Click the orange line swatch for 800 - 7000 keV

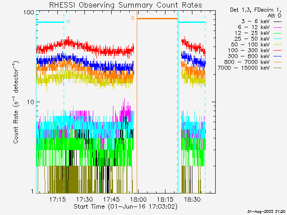pyautogui.click(x=278, y=62)
